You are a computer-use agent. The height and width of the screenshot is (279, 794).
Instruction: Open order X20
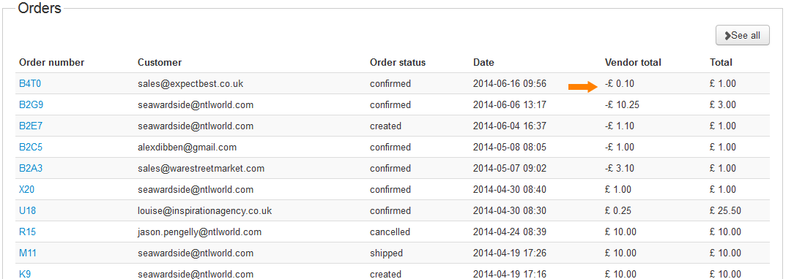click(x=27, y=190)
